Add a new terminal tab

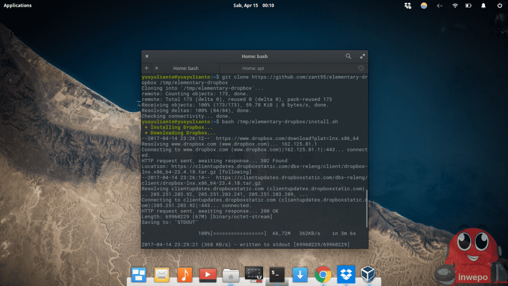pos(146,68)
